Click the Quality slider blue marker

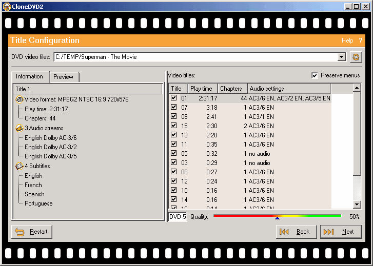277,218
